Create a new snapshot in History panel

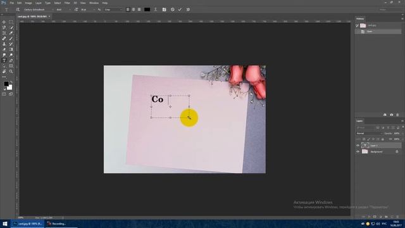392,115
